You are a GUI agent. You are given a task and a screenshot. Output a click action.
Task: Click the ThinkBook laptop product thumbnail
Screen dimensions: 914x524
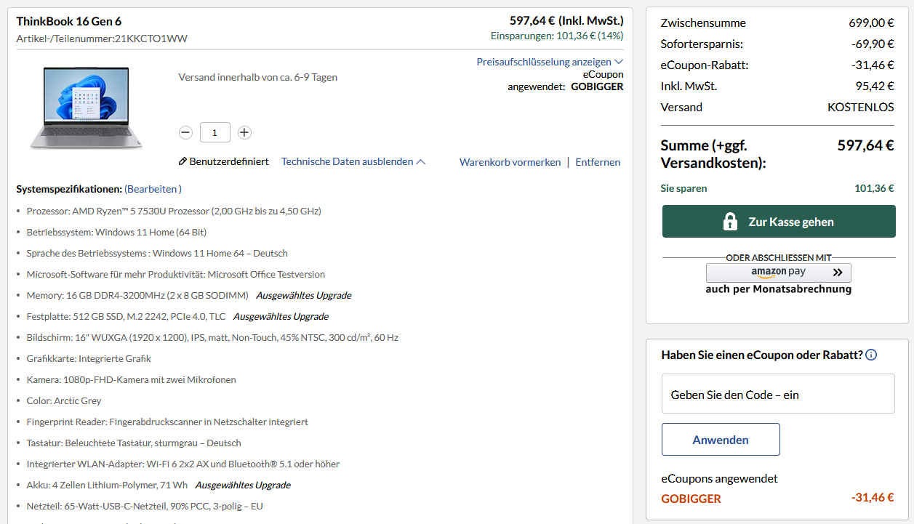point(85,109)
